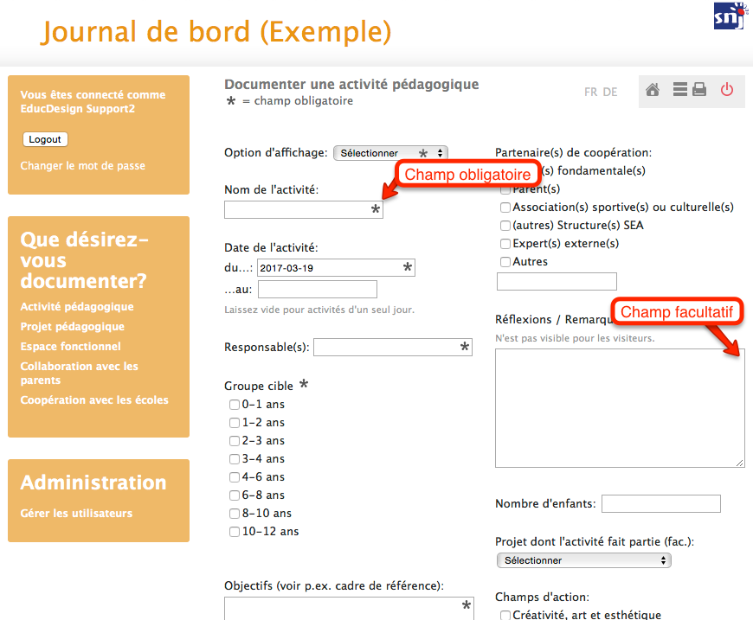This screenshot has height=620, width=753.
Task: Switch language to DE
Action: [610, 93]
